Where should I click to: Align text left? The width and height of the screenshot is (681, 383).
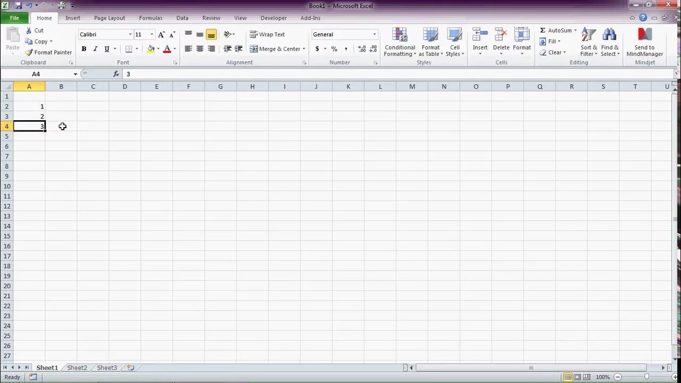188,49
